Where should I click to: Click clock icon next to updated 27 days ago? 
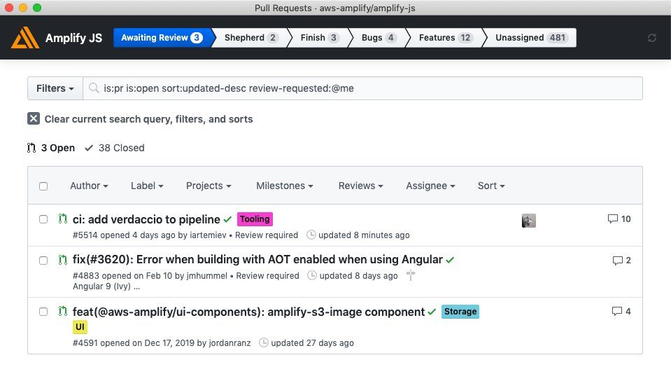(264, 342)
